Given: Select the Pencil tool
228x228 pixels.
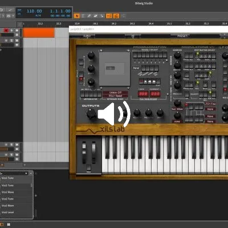Looking at the screenshot, I should pos(89,16).
